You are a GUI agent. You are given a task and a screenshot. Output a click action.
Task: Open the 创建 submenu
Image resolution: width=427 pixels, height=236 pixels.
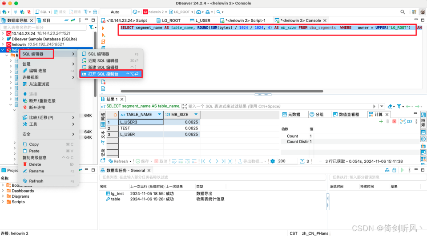pyautogui.click(x=48, y=64)
